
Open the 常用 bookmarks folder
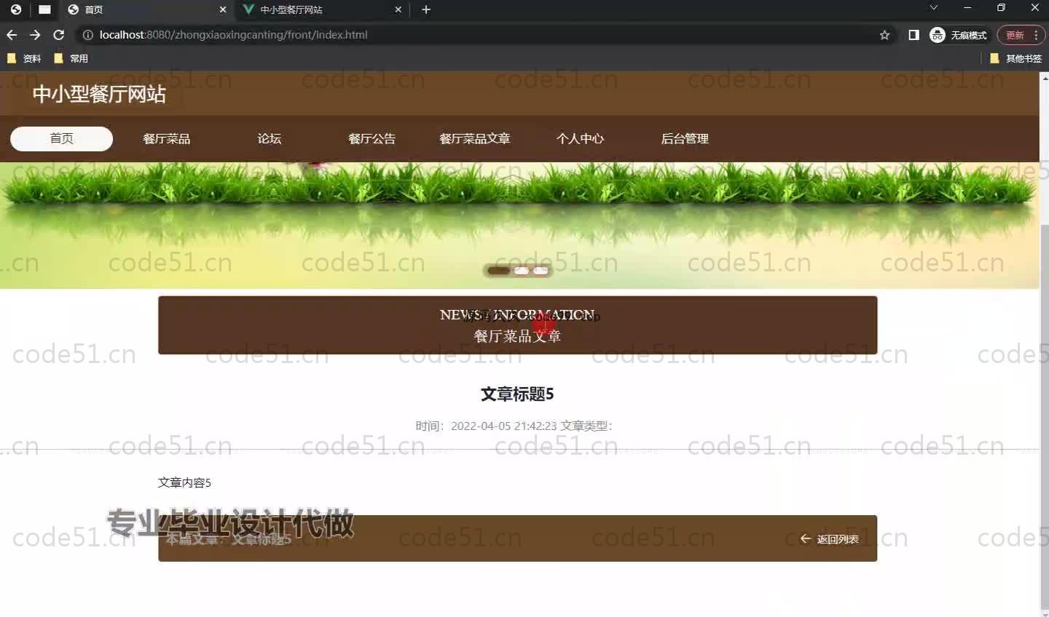[71, 58]
